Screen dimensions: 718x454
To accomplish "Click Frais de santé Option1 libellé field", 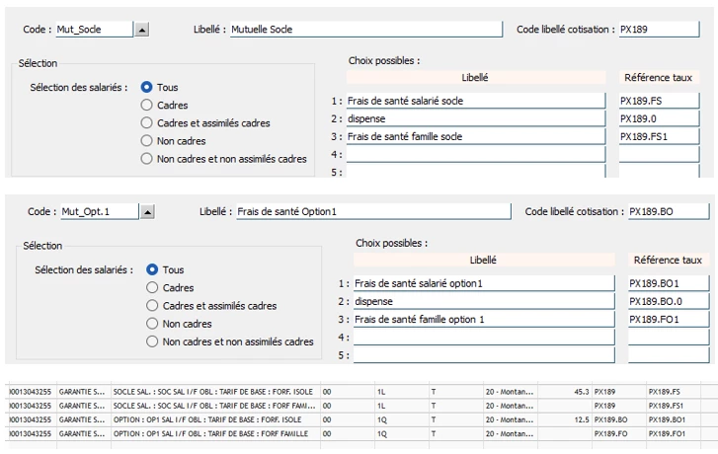I will (x=371, y=211).
